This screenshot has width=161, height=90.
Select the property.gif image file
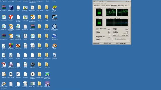coord(25,17)
